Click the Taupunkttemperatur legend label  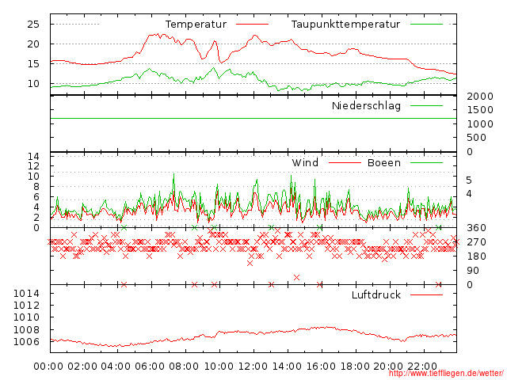point(345,25)
